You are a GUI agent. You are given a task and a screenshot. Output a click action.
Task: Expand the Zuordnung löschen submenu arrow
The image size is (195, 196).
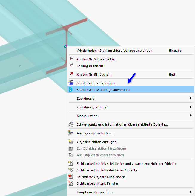click(191, 107)
